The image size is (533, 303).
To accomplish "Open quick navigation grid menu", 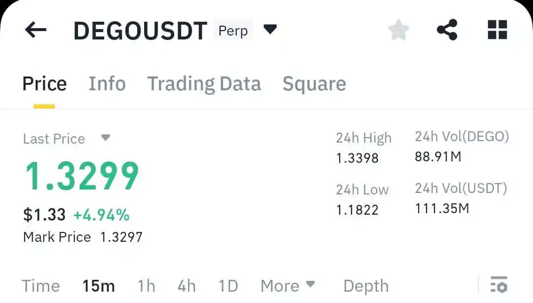I will click(x=497, y=30).
